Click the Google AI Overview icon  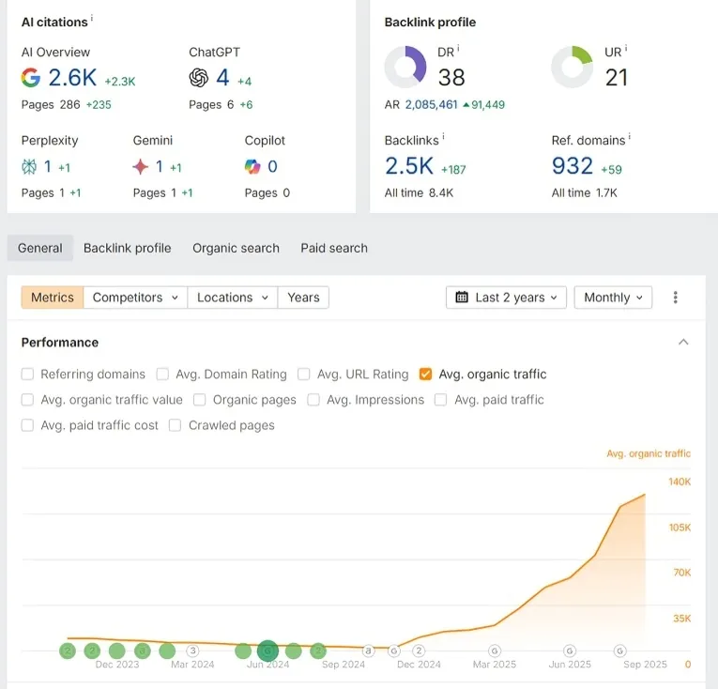[x=31, y=78]
